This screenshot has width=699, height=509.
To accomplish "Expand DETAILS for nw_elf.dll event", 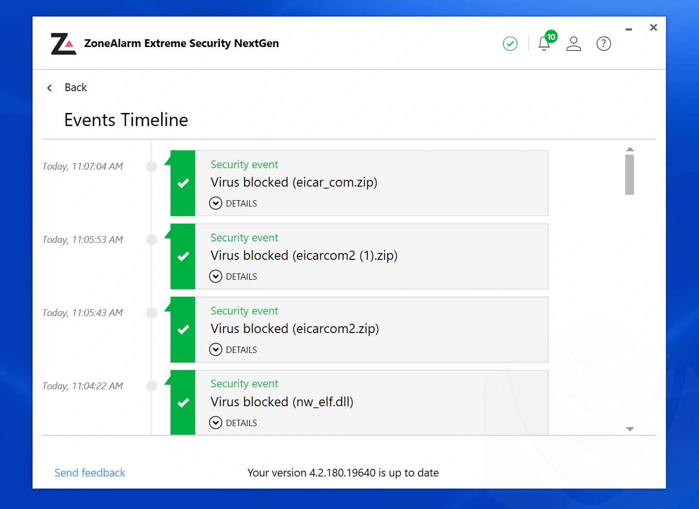I will point(233,423).
